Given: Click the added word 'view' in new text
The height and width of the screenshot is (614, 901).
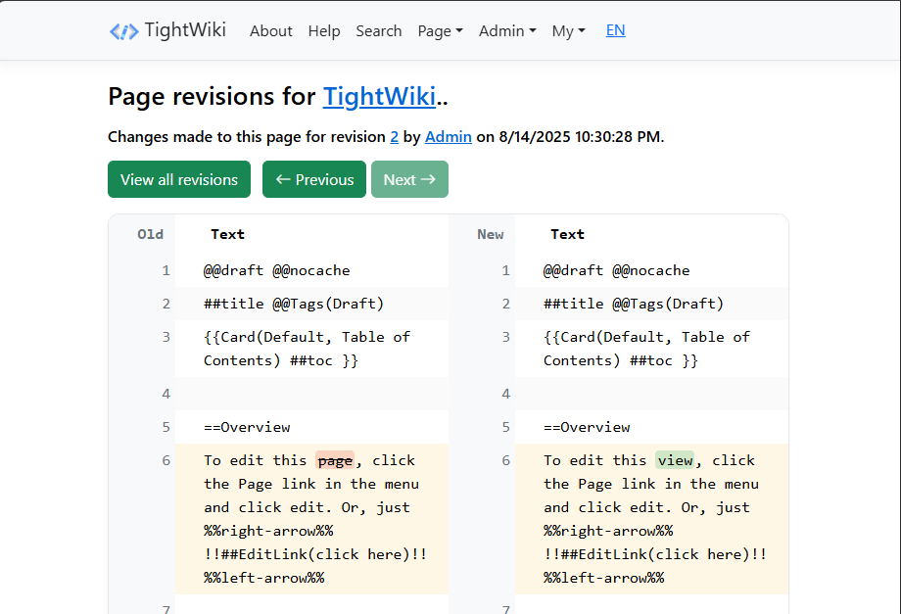Looking at the screenshot, I should (x=675, y=460).
